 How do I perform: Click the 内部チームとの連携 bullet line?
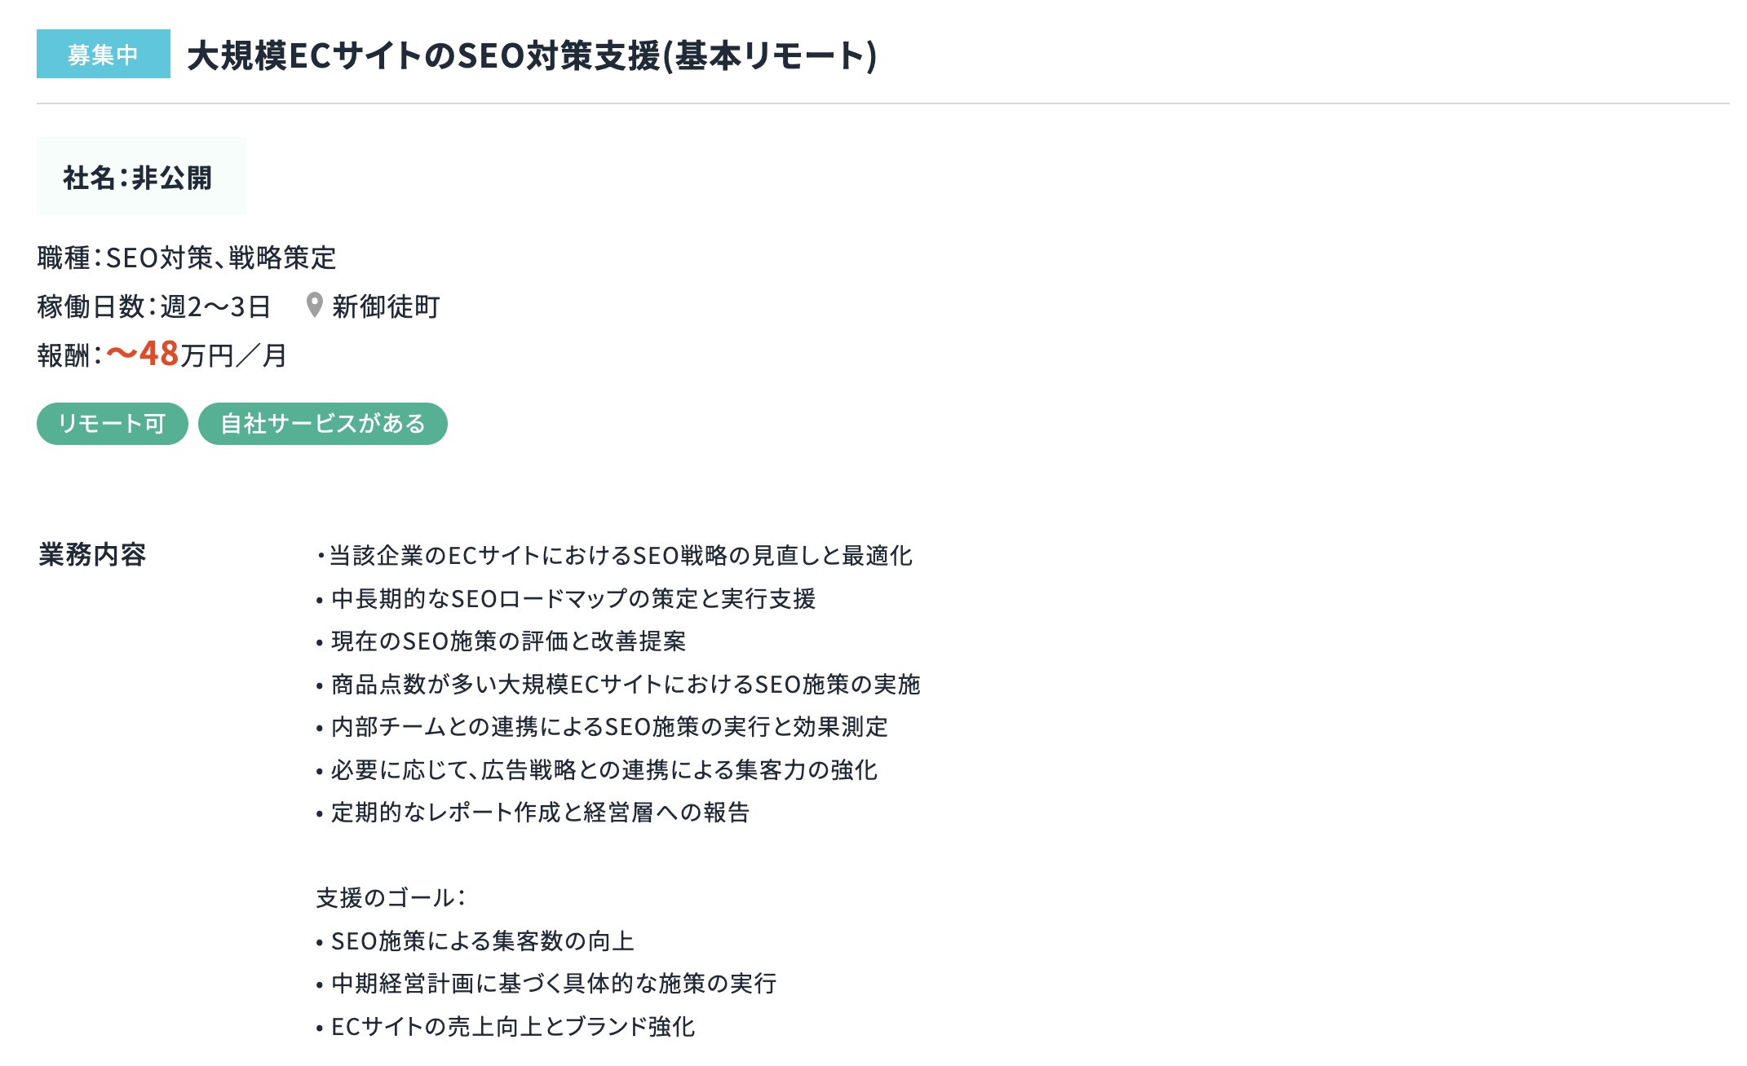(x=602, y=727)
